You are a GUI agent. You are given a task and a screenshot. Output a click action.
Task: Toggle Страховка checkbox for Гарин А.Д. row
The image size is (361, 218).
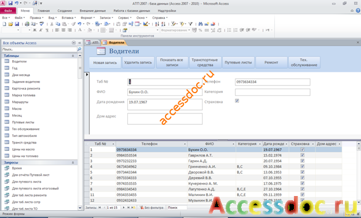point(303,161)
